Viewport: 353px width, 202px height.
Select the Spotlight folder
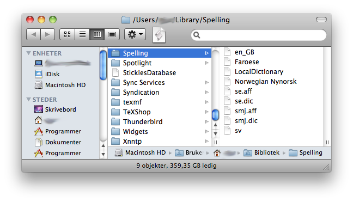click(160, 63)
